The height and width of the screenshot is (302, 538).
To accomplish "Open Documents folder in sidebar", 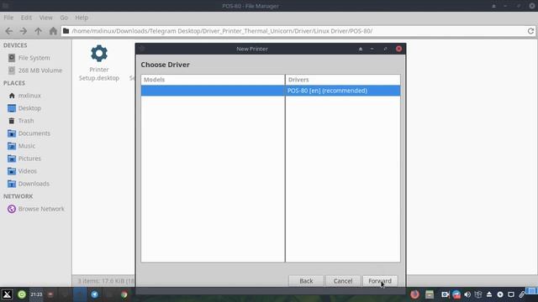I will (34, 133).
